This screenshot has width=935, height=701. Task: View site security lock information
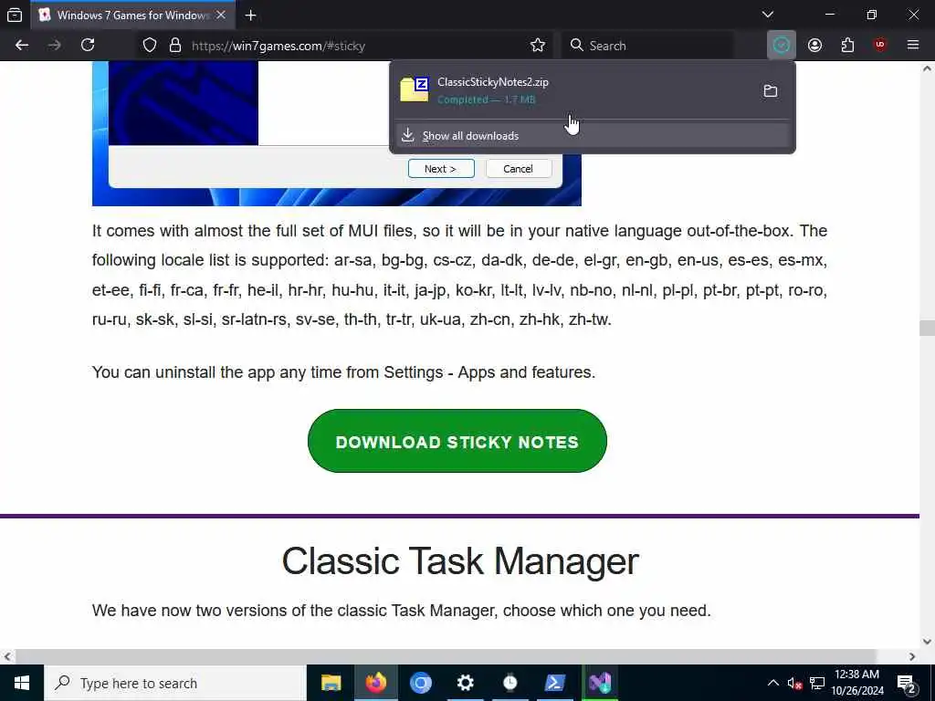[x=175, y=46]
